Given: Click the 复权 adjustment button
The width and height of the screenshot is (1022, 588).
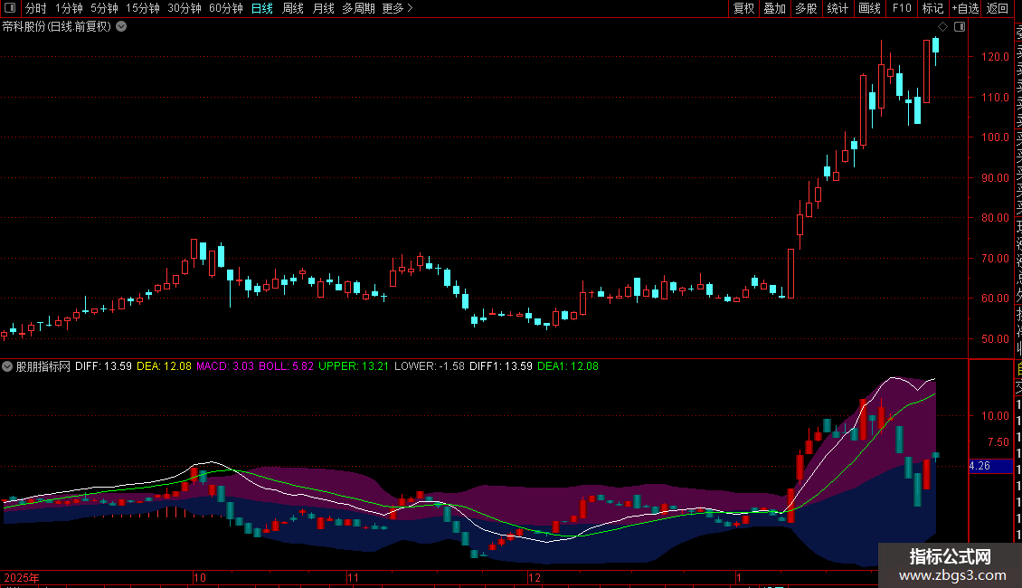Looking at the screenshot, I should [x=743, y=8].
